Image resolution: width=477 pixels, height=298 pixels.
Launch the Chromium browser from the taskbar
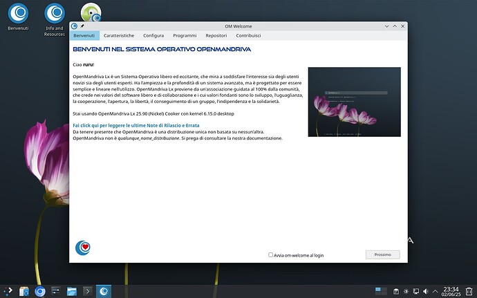click(x=40, y=291)
